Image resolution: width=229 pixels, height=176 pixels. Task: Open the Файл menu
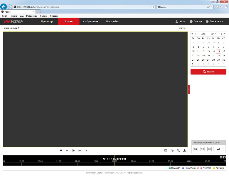click(x=4, y=16)
